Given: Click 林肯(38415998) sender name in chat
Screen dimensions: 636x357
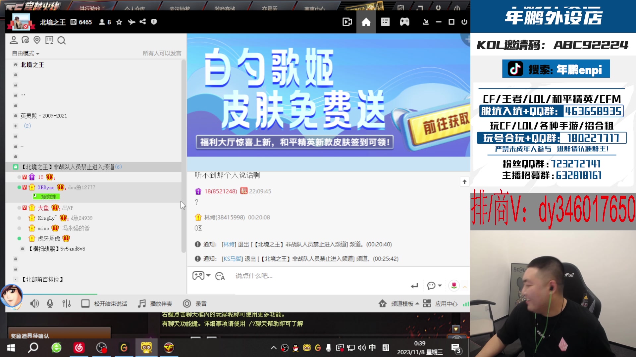Looking at the screenshot, I should click(224, 218).
